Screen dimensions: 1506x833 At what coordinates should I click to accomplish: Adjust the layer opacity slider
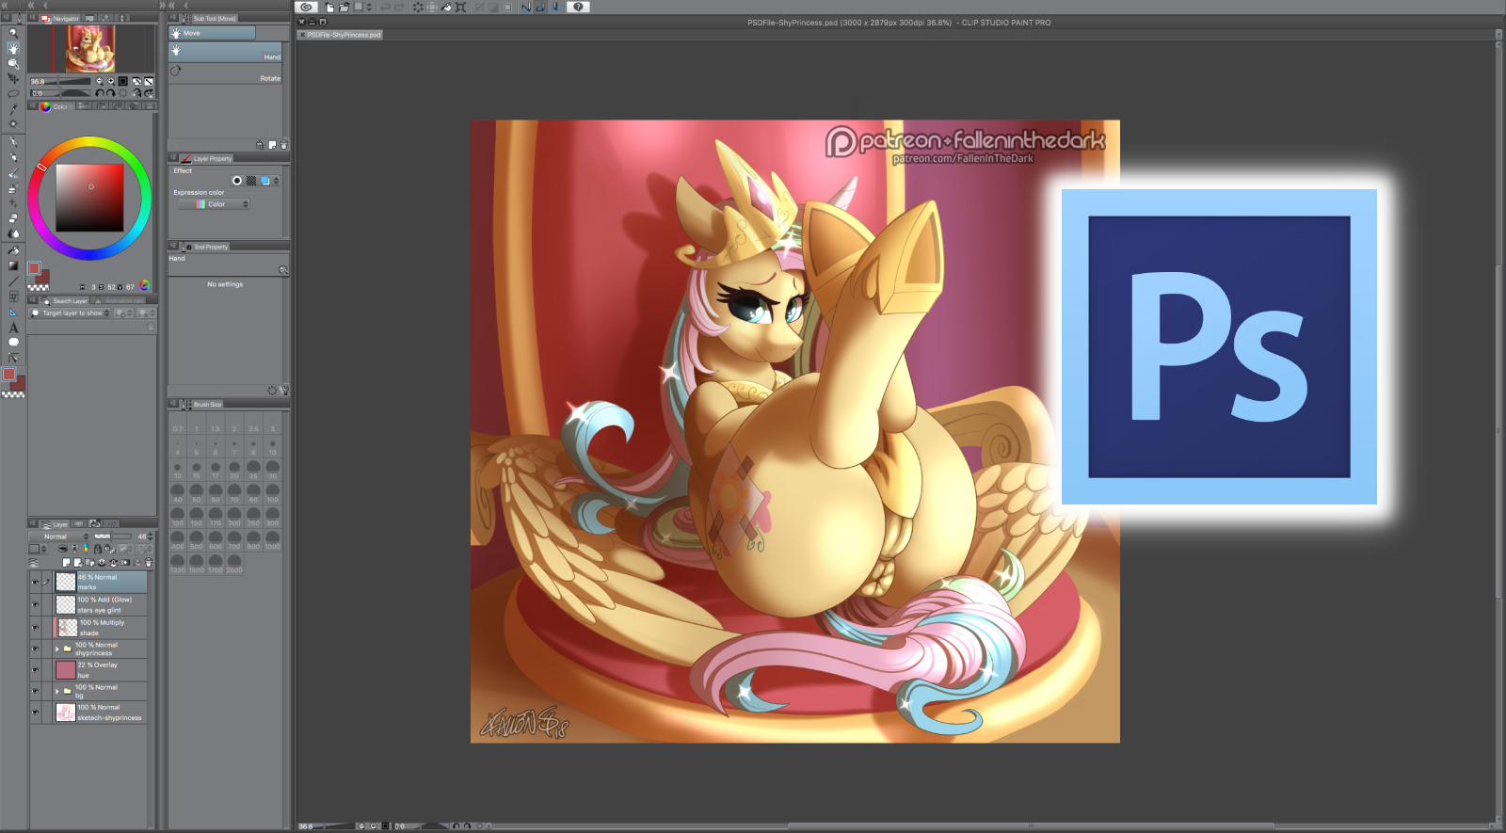(112, 537)
